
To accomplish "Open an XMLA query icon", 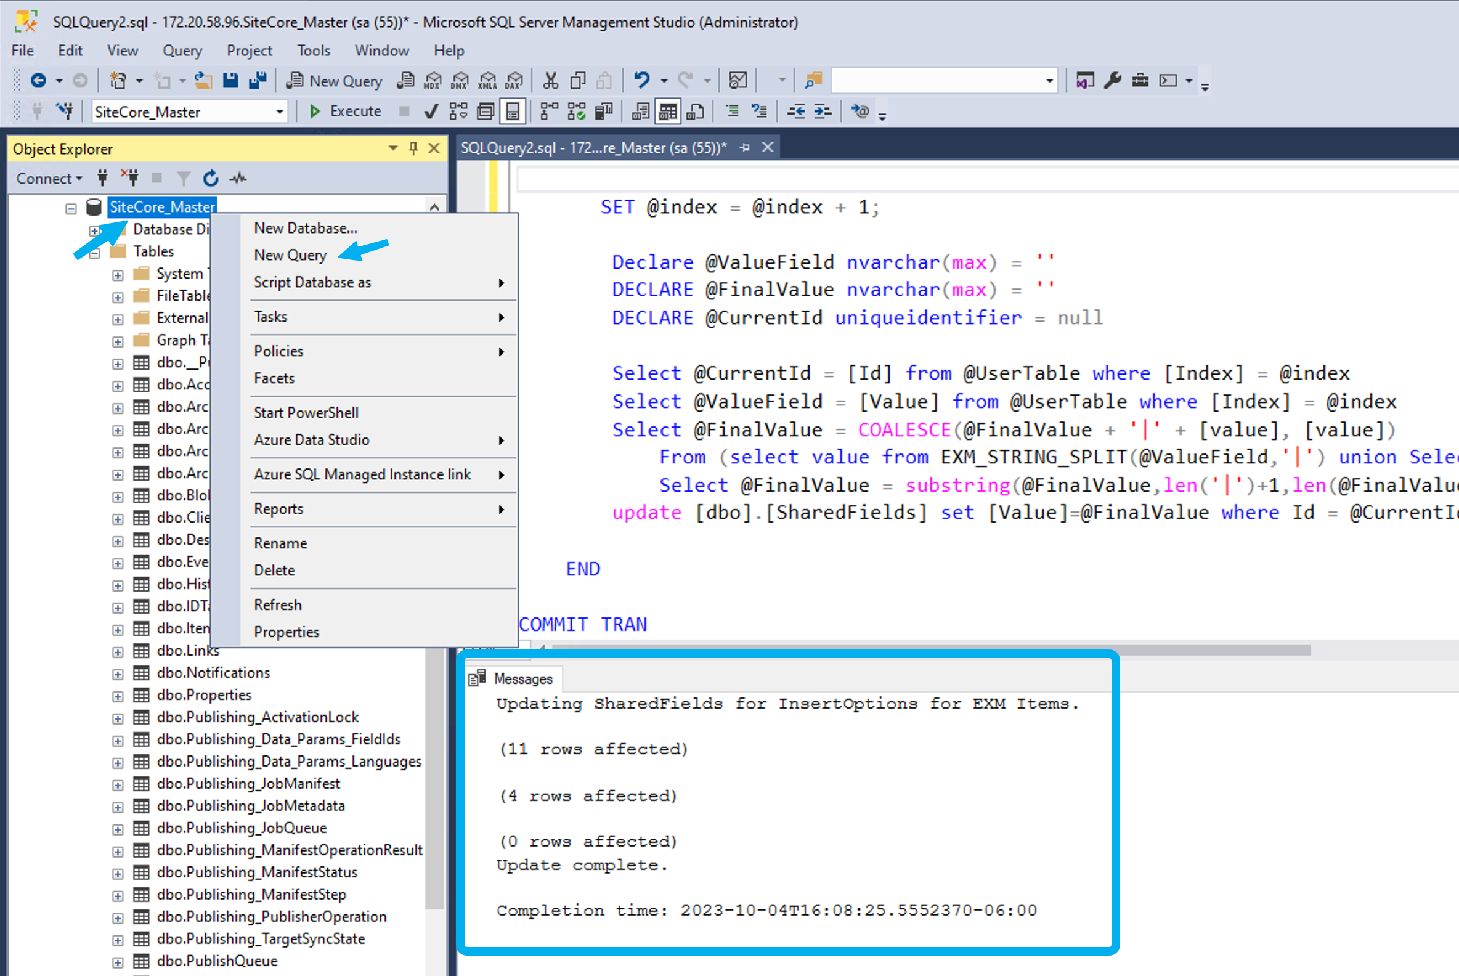I will pyautogui.click(x=487, y=80).
